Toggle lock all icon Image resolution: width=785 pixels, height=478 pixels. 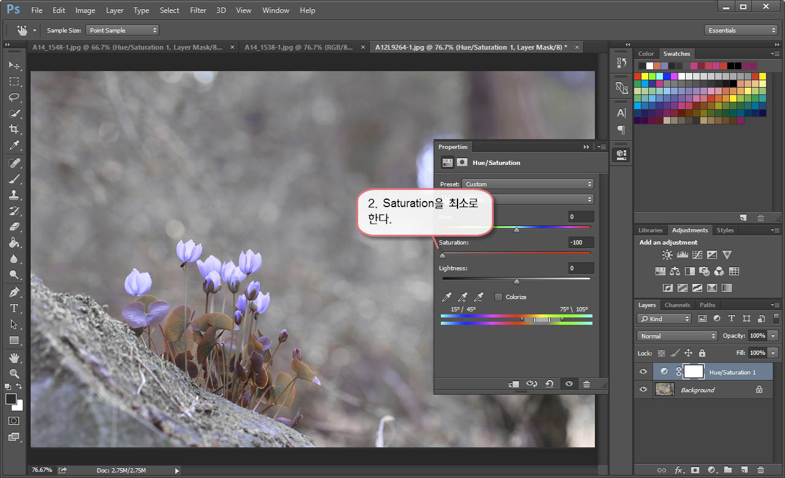point(702,353)
